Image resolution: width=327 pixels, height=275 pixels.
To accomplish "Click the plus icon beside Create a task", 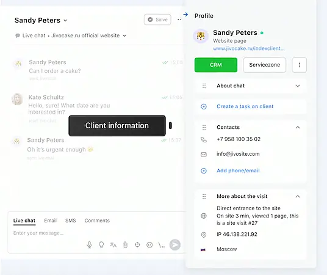I will [x=204, y=106].
